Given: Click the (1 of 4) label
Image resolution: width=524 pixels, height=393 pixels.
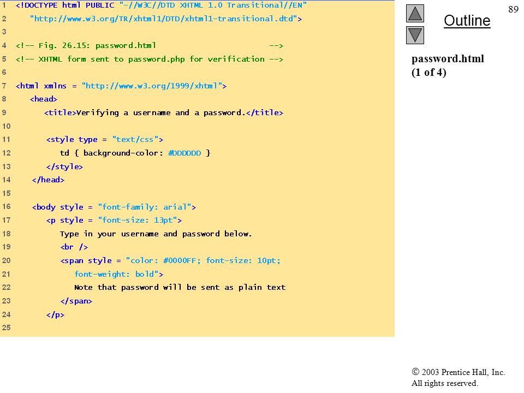Looking at the screenshot, I should [x=429, y=72].
